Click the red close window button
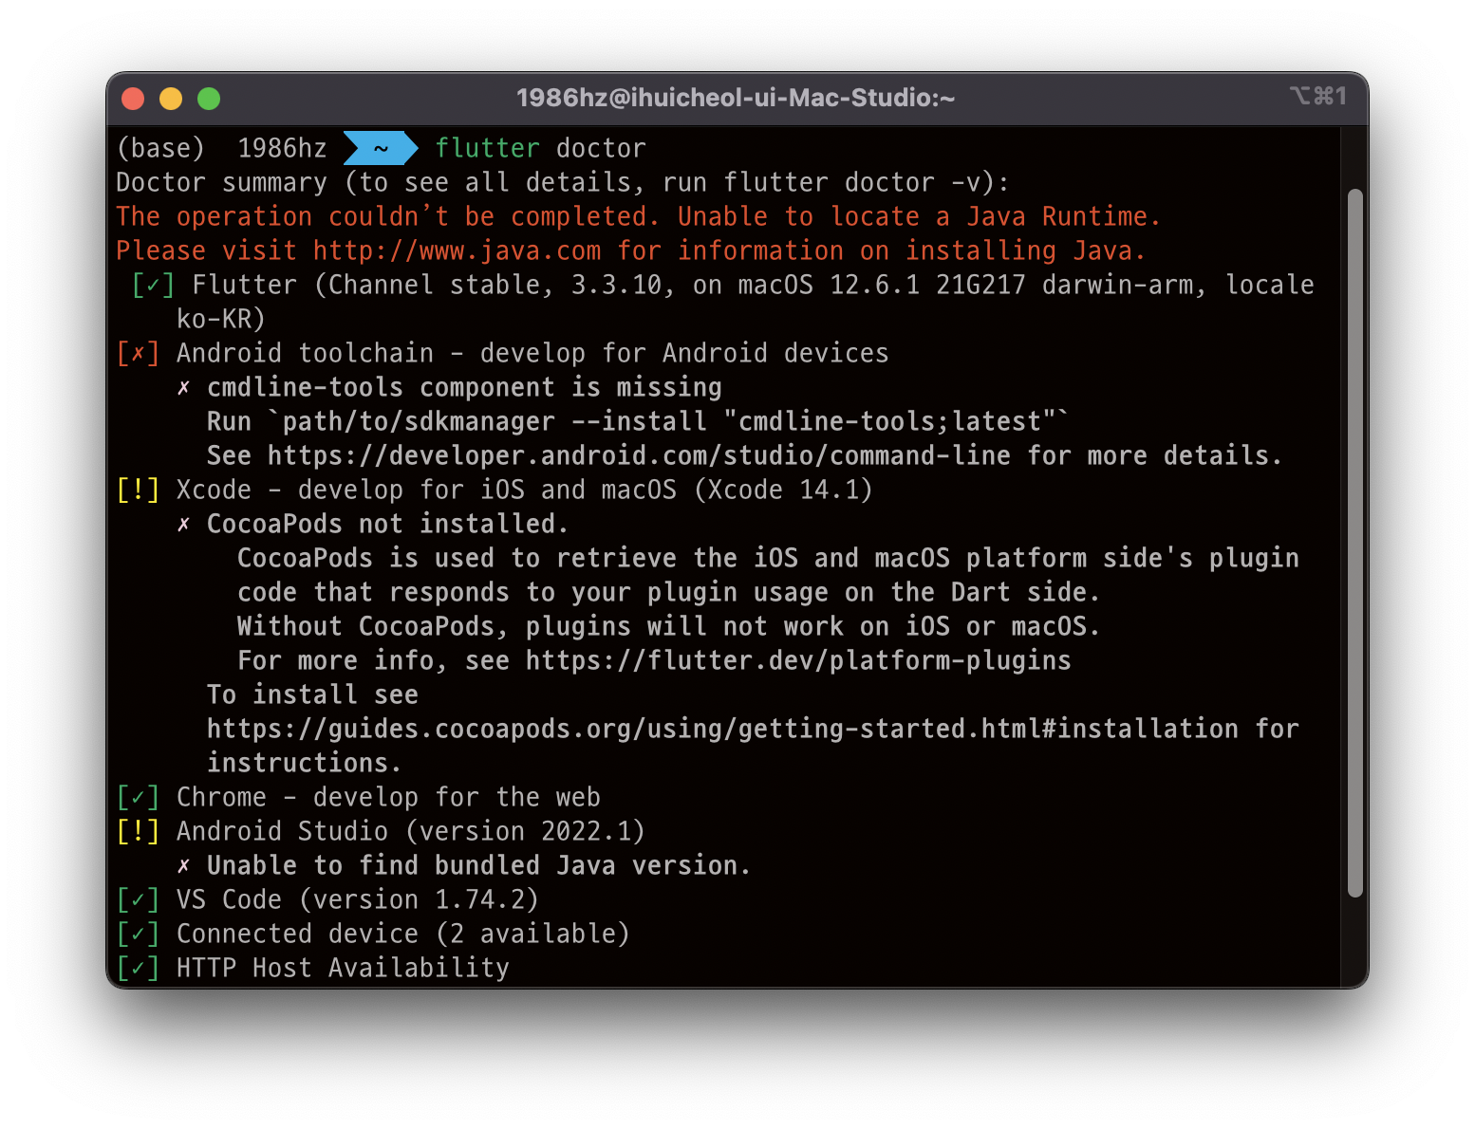Viewport: 1475px width, 1129px height. tap(133, 99)
